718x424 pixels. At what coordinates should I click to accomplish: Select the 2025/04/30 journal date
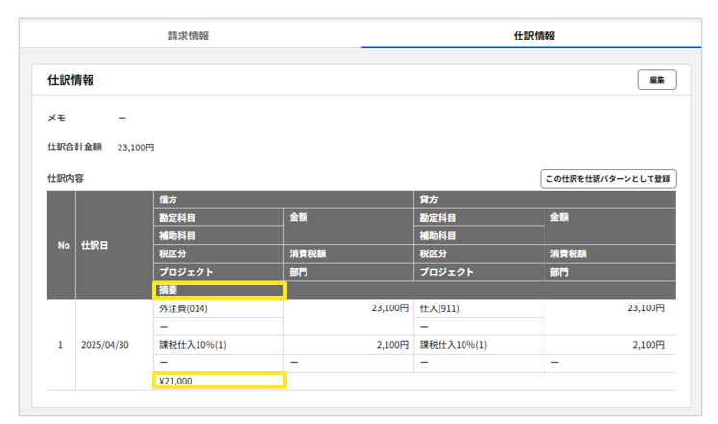tap(104, 345)
